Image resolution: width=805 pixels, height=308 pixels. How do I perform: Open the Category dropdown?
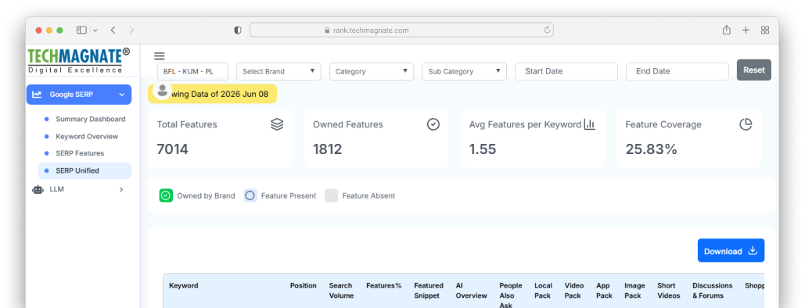[x=372, y=71]
